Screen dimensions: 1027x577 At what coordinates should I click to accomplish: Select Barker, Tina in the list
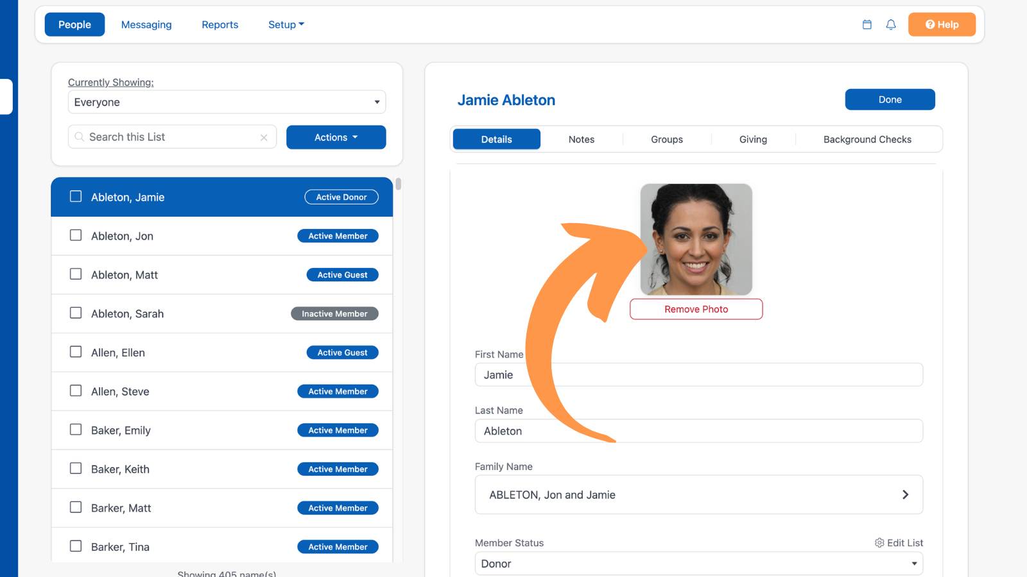[222, 546]
